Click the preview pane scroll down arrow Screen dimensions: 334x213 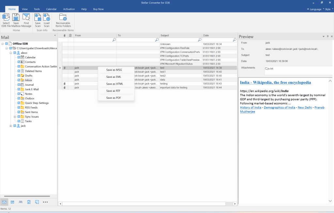tap(330, 201)
